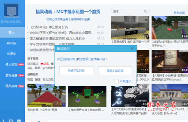Click the ElfPlayer avatar image
This screenshot has height=122, width=188.
(x=11, y=10)
